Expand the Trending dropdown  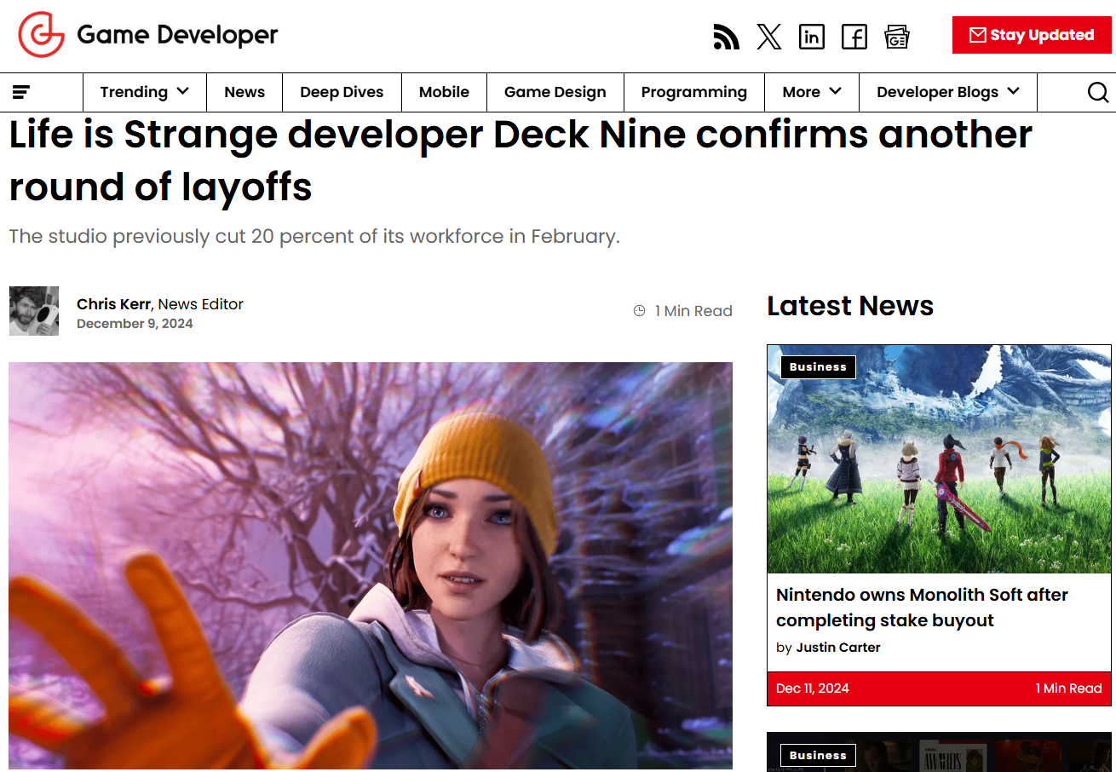145,92
